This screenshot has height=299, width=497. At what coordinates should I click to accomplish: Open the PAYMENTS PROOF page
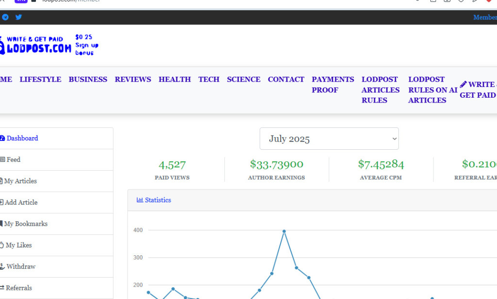[332, 84]
